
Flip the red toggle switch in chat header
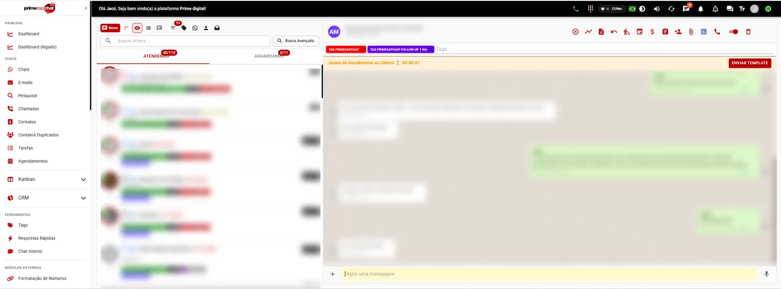(733, 32)
